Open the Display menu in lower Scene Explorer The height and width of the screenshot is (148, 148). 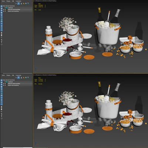point(9,75)
